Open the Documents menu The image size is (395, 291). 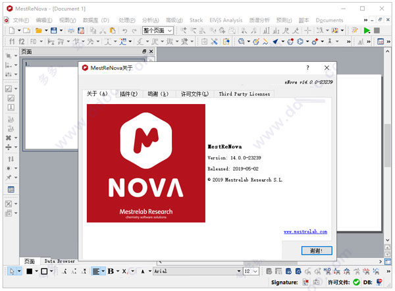pyautogui.click(x=329, y=20)
